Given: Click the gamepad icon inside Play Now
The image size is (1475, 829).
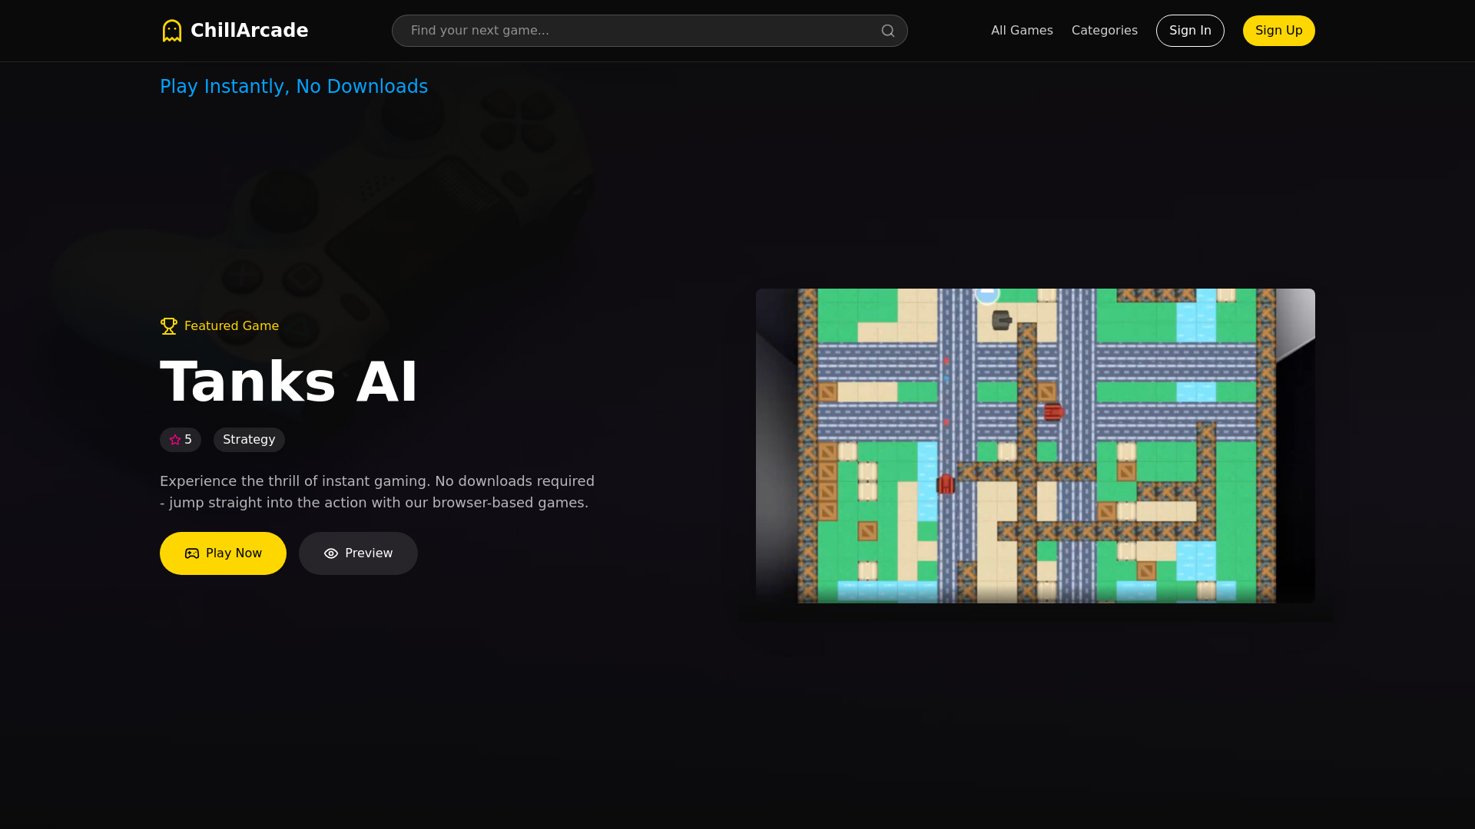Looking at the screenshot, I should click(x=191, y=553).
